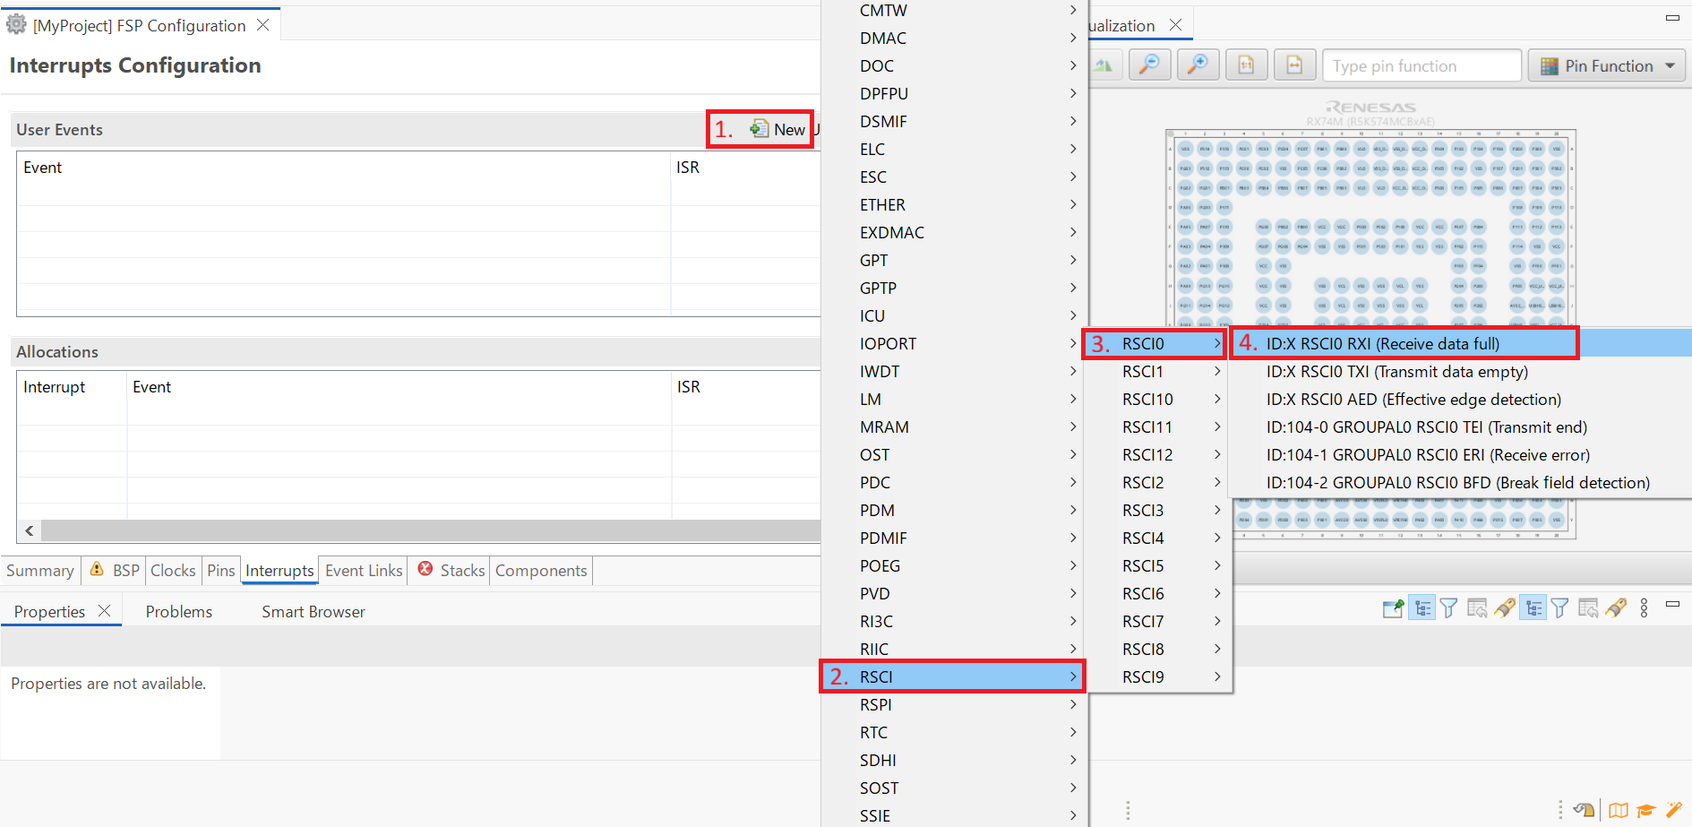Click the FSP Configuration gear icon
1692x827 pixels.
(x=16, y=24)
